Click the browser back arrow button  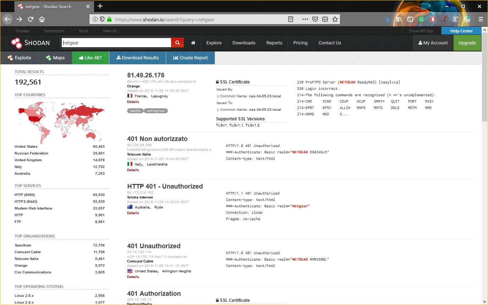point(7,19)
